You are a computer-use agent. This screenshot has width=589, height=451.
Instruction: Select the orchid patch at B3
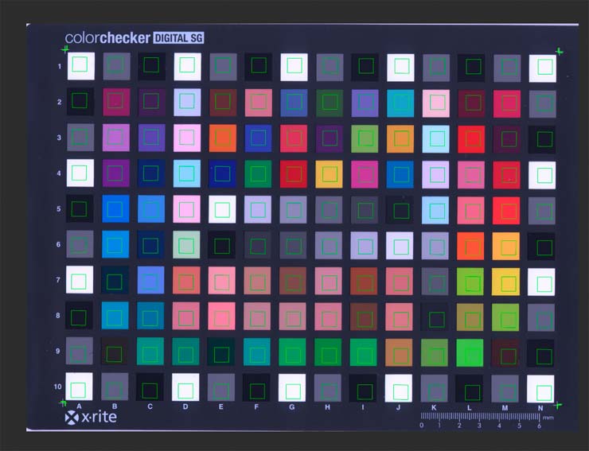[x=116, y=138]
